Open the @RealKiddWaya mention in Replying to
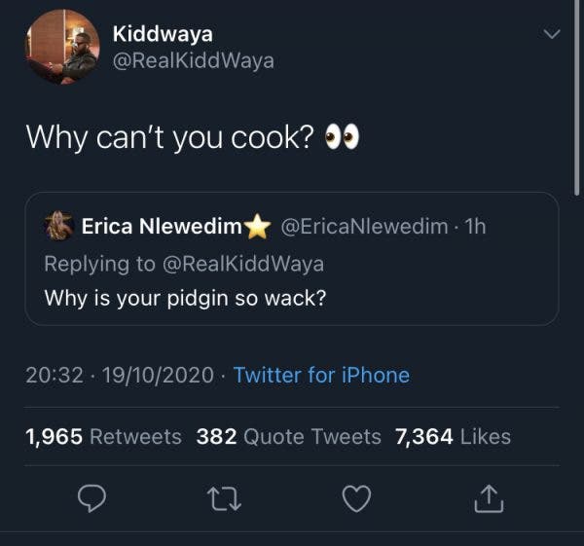Image resolution: width=584 pixels, height=546 pixels. [x=242, y=263]
